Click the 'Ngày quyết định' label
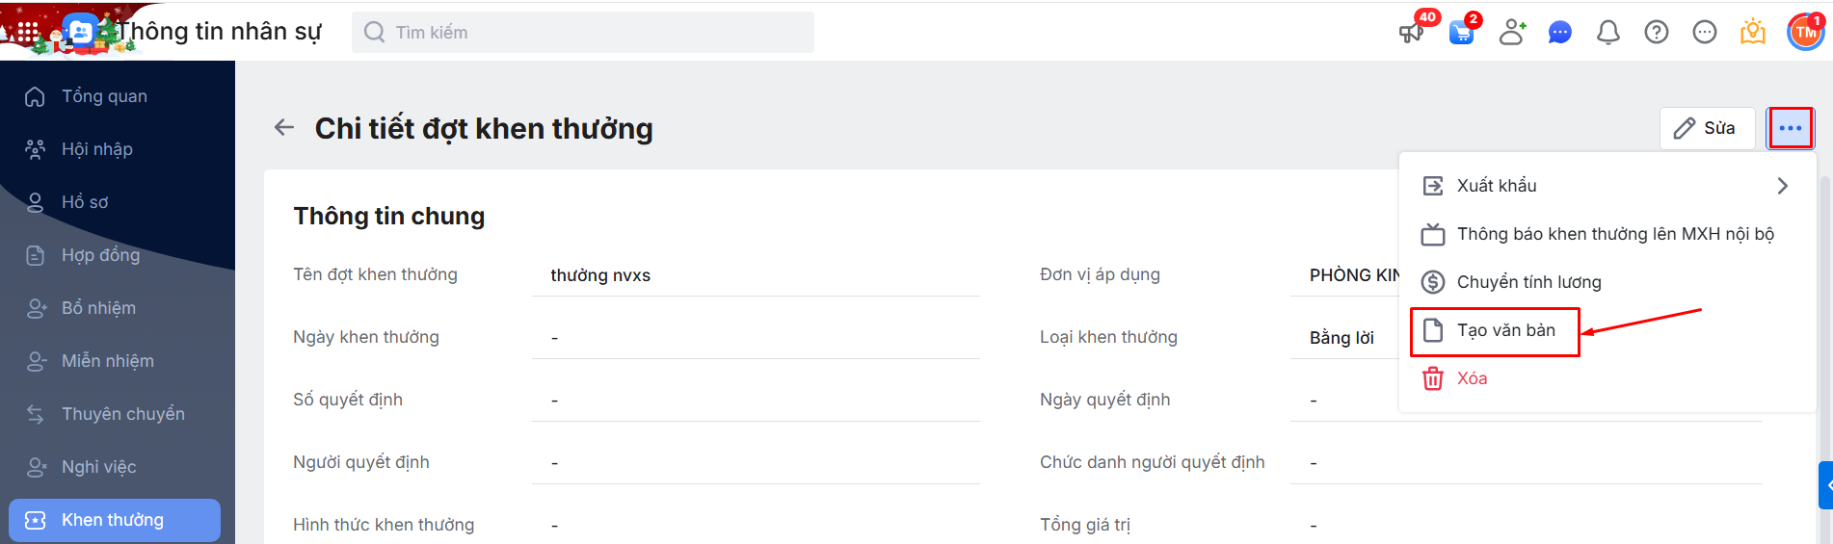This screenshot has width=1833, height=544. tap(1104, 400)
